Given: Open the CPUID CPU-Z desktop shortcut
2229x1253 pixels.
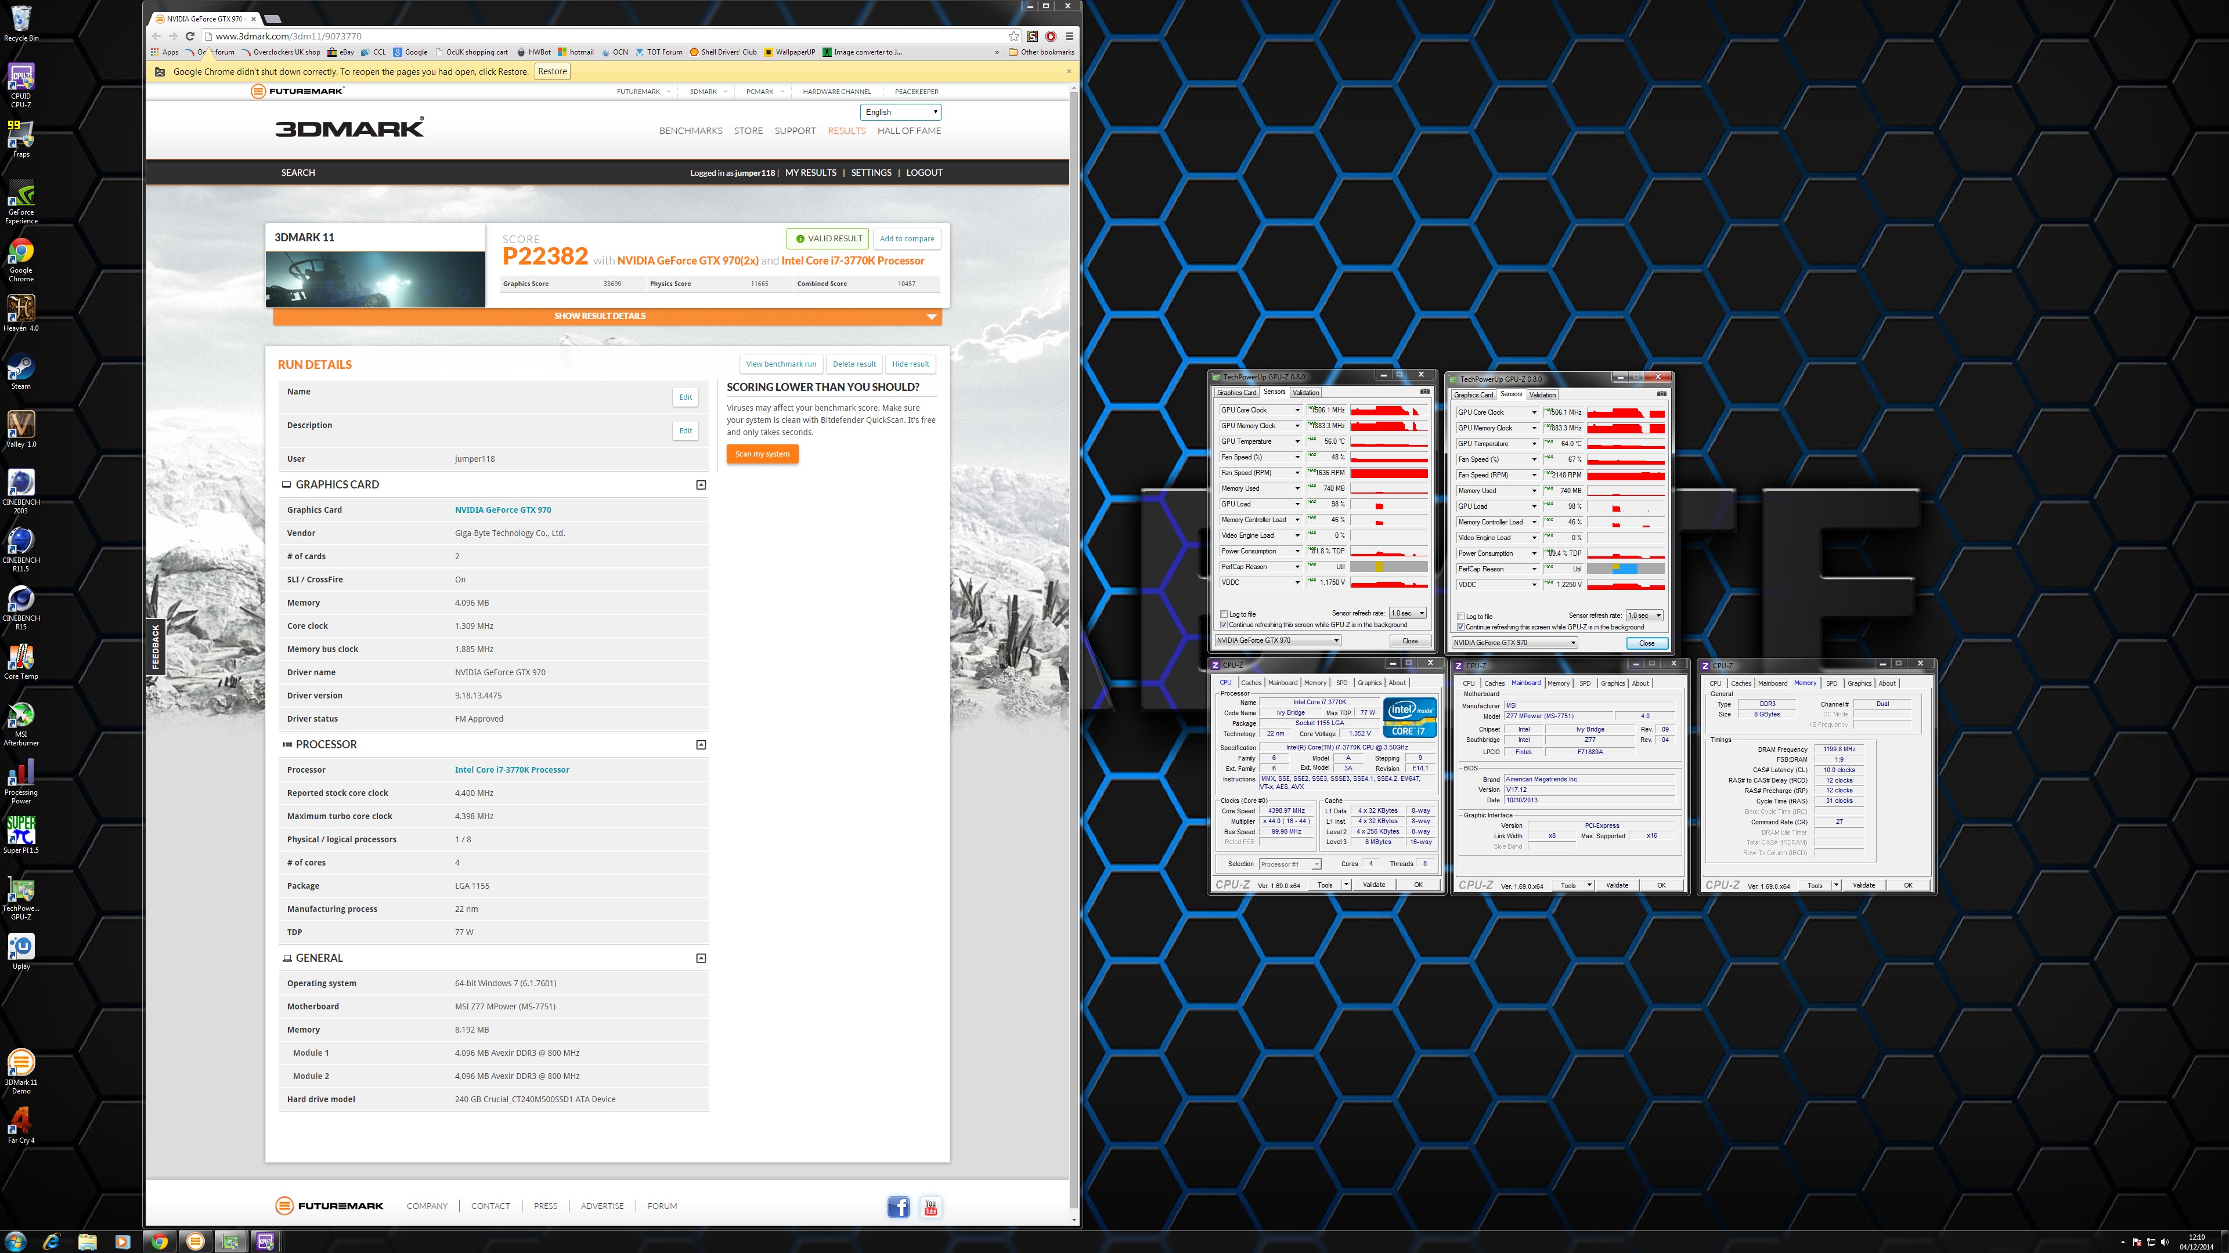Looking at the screenshot, I should pos(21,85).
